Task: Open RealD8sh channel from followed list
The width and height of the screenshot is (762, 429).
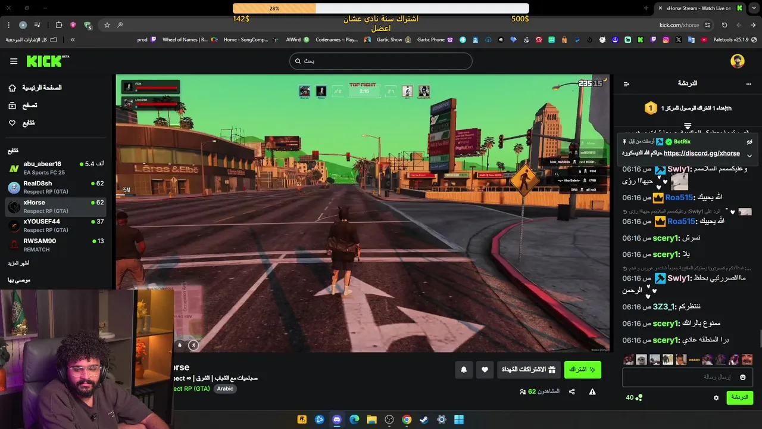Action: 57,187
